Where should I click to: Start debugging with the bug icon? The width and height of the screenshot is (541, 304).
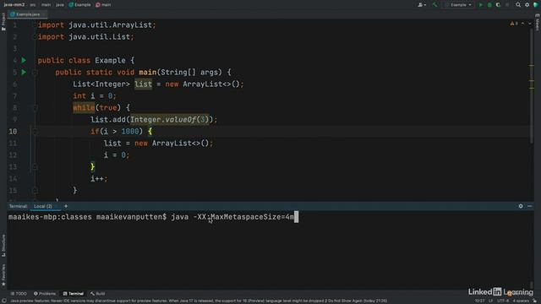point(489,5)
